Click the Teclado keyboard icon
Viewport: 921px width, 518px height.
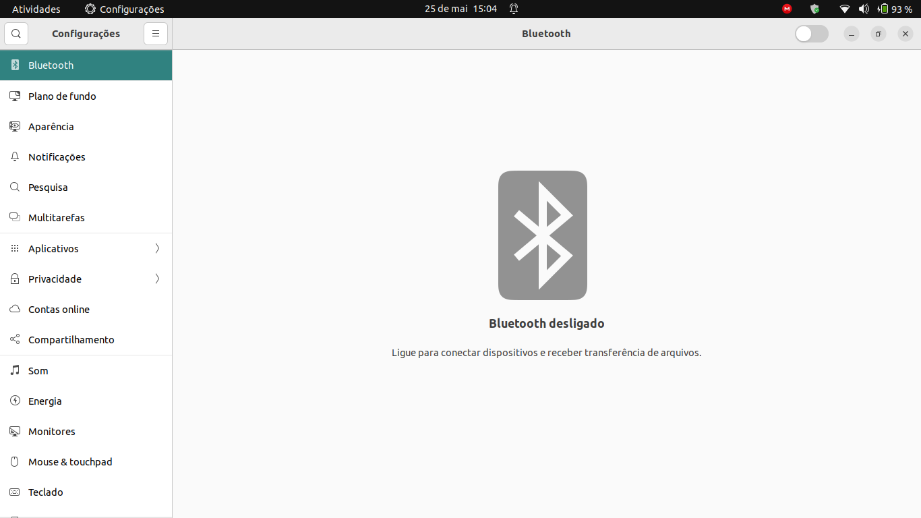[x=15, y=492]
